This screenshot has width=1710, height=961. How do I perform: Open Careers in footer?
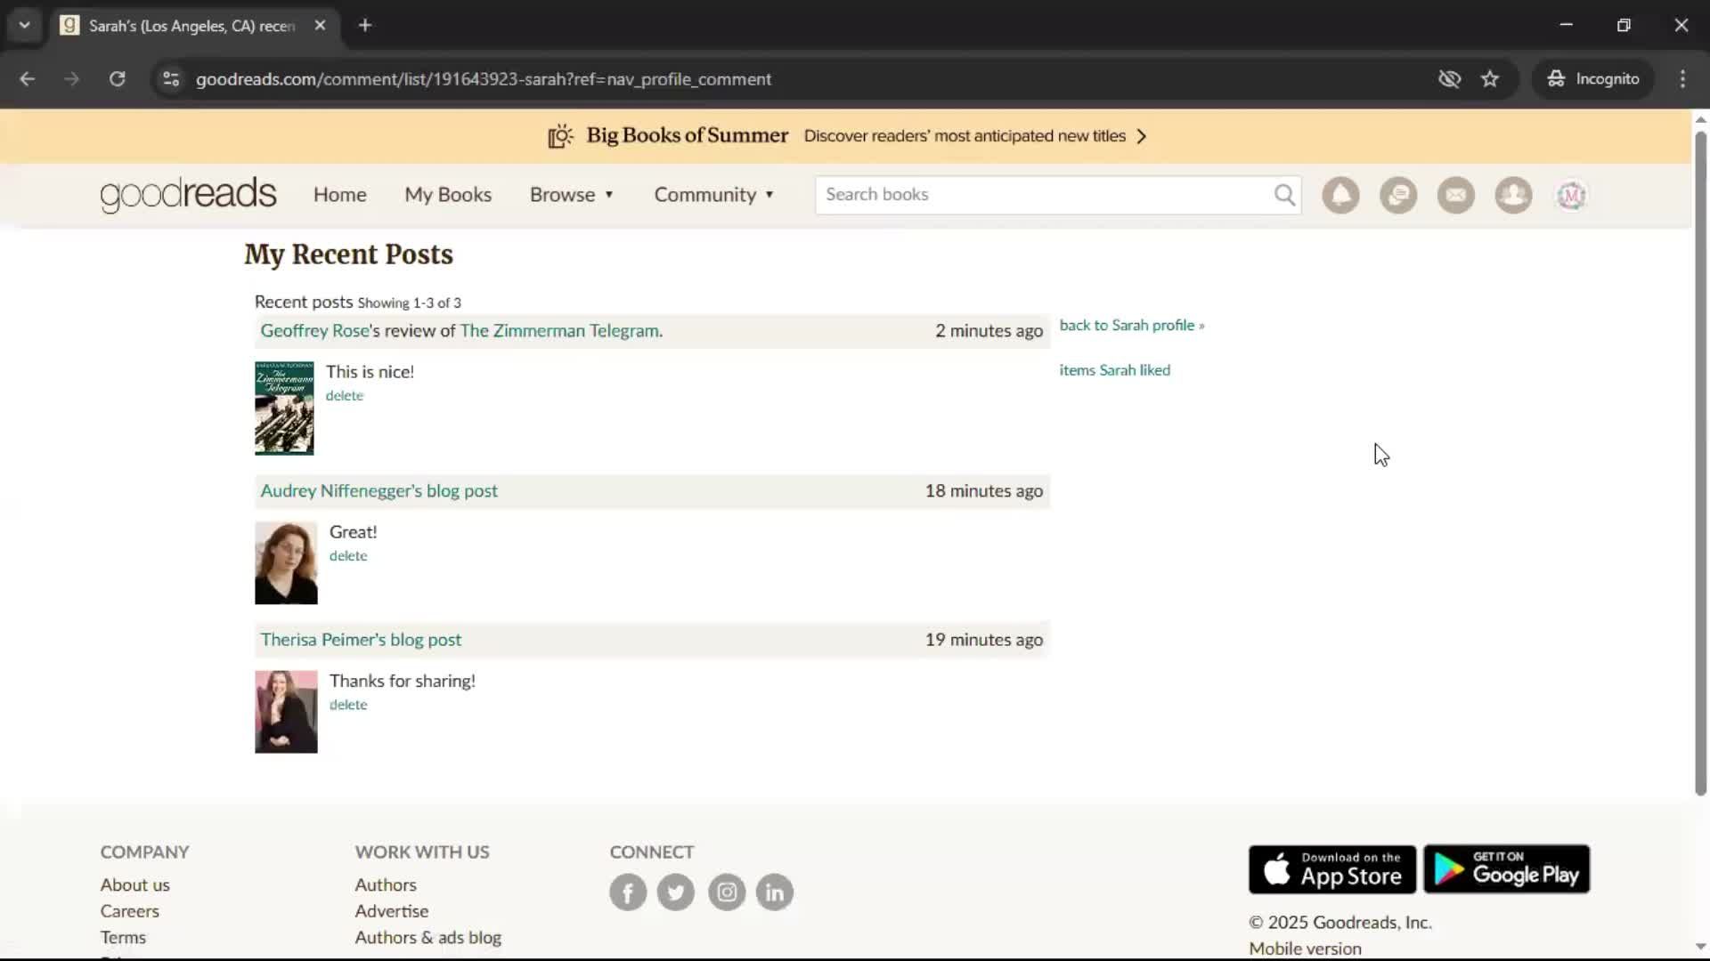pyautogui.click(x=129, y=910)
